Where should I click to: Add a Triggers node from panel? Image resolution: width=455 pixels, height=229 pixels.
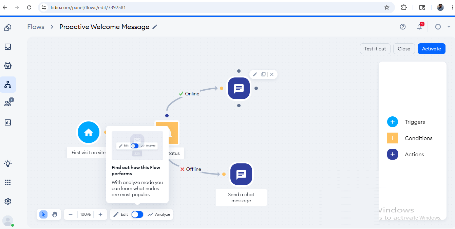[393, 122]
